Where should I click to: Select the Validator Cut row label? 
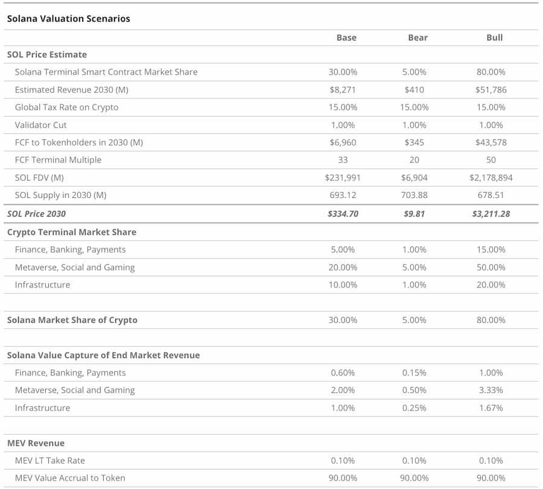[x=41, y=125]
